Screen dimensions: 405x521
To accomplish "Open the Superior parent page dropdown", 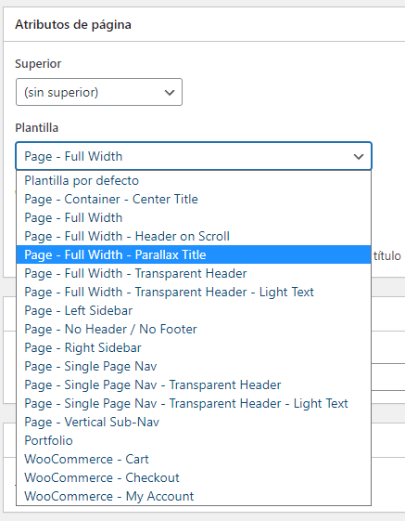I will tap(99, 92).
